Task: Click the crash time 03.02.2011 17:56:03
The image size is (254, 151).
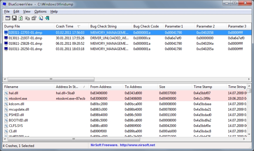Action: 70,33
